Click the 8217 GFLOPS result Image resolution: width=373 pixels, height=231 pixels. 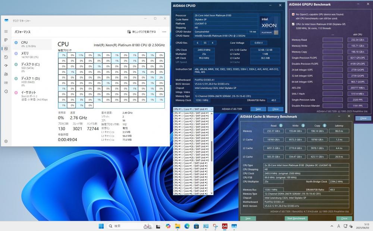(x=358, y=58)
